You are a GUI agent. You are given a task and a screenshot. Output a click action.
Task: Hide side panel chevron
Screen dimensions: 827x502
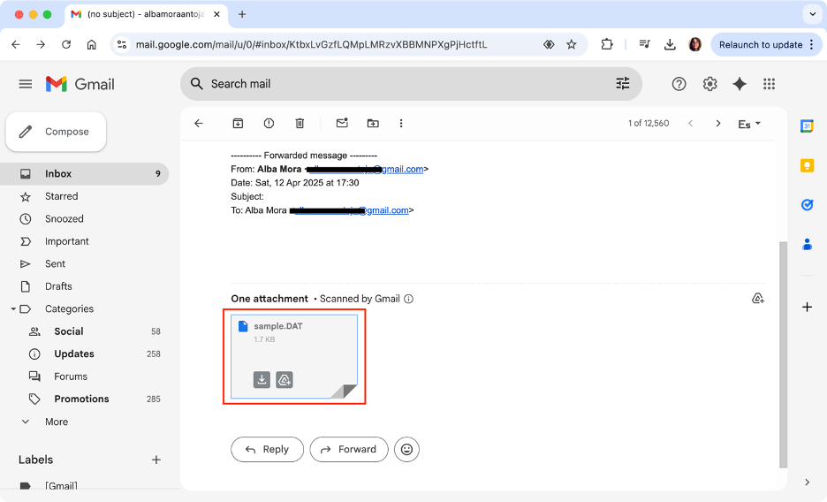(807, 482)
